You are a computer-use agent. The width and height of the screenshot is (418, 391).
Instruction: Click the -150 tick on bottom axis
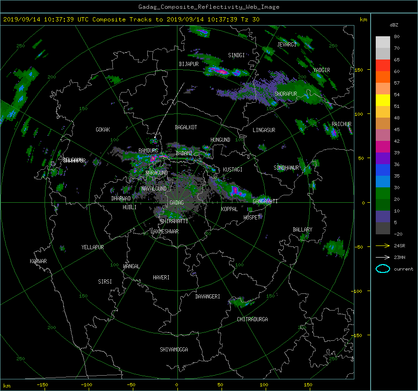[x=42, y=385]
